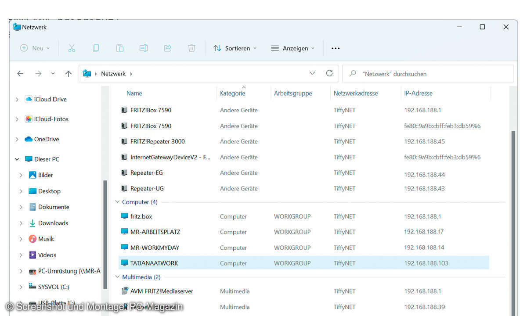Click the Delete trash icon
This screenshot has height=316, width=527.
191,48
